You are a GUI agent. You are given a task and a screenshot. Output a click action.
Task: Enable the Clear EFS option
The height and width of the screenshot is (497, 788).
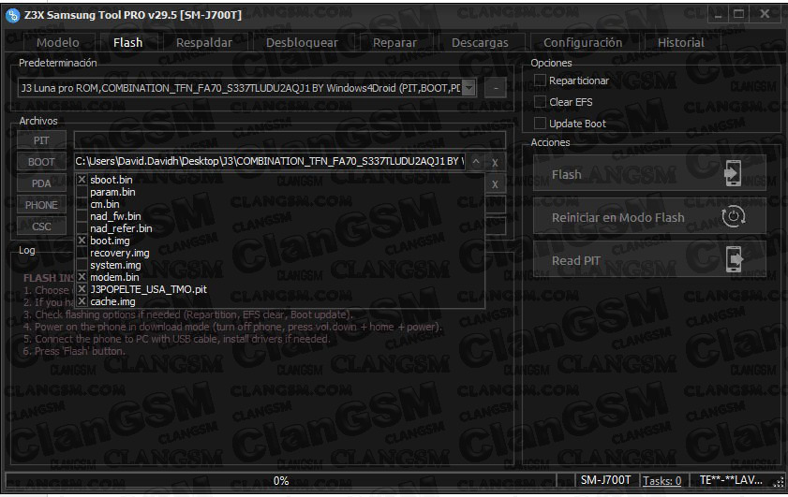(x=541, y=102)
